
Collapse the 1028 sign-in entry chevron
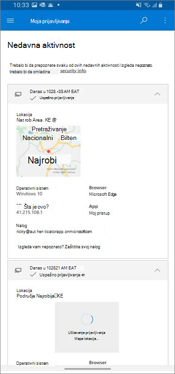157,94
